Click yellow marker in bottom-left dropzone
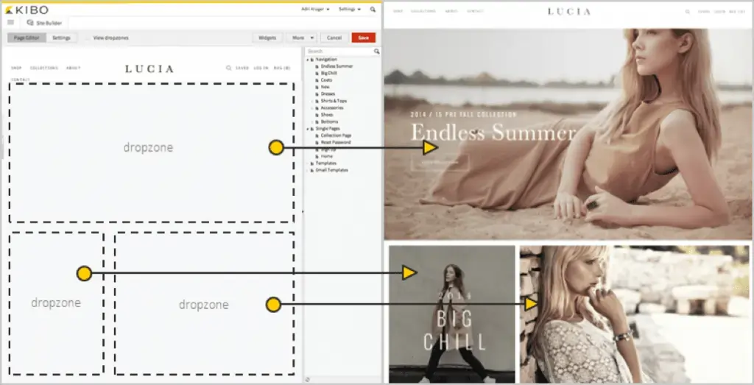Image resolution: width=754 pixels, height=385 pixels. pyautogui.click(x=84, y=274)
